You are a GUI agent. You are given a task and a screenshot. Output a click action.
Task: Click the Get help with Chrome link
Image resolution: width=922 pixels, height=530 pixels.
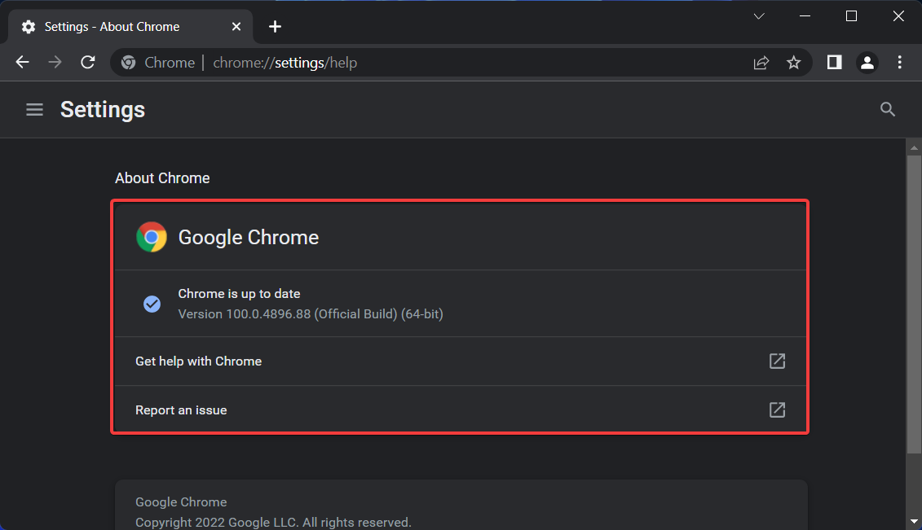point(199,361)
